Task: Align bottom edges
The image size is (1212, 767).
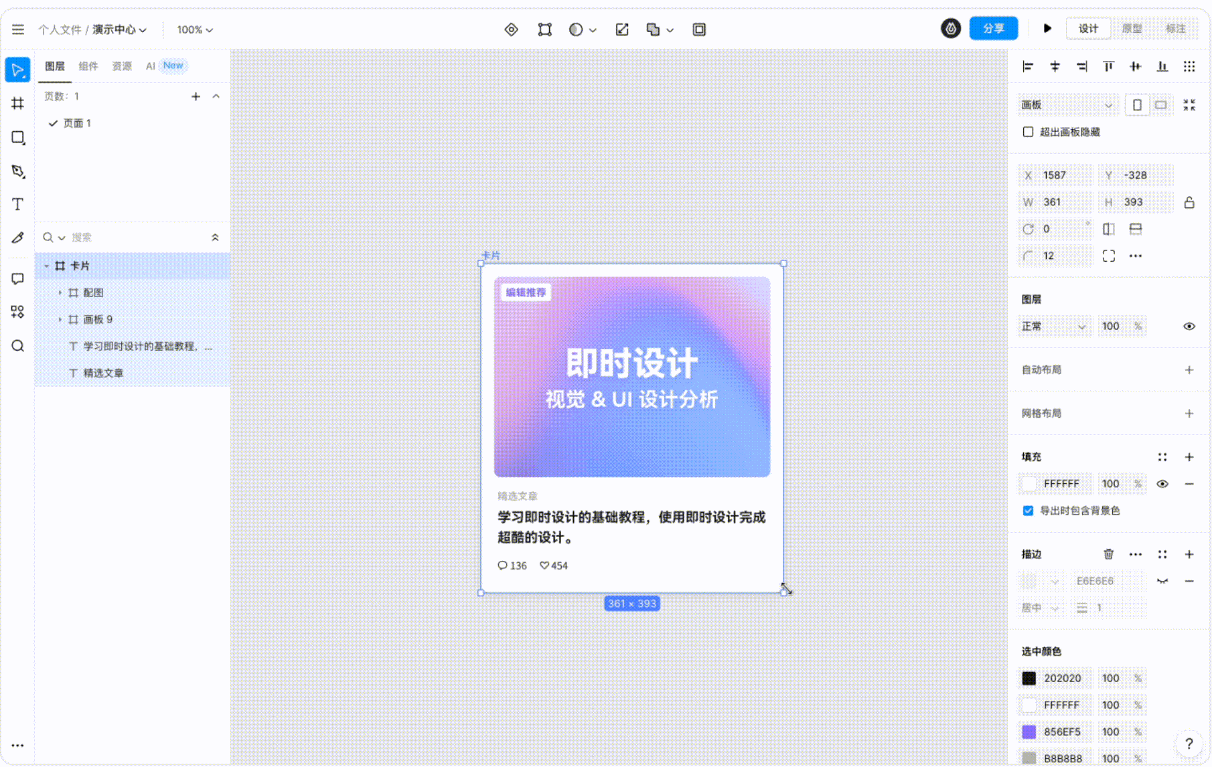Action: pos(1162,66)
